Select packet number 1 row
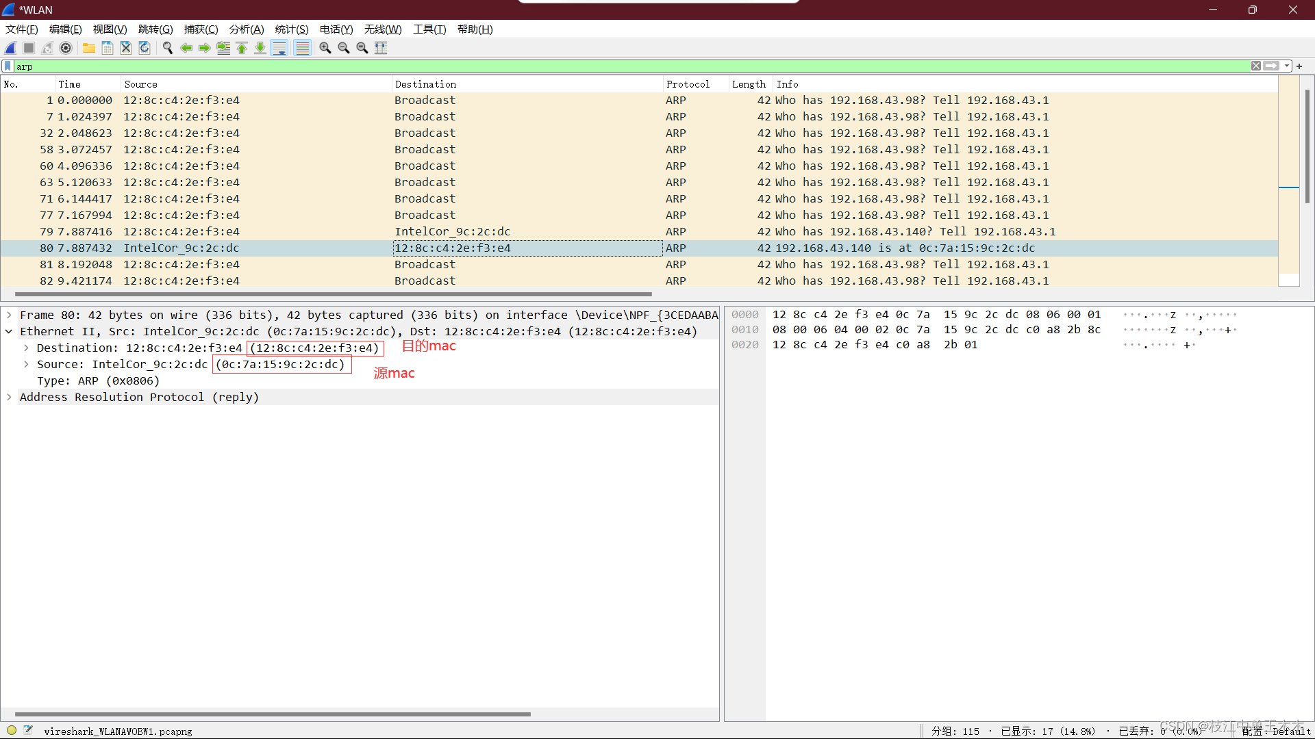The image size is (1315, 739). 639,100
